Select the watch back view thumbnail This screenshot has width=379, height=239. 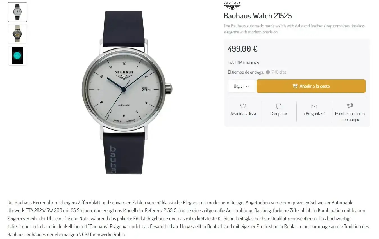[x=17, y=34]
